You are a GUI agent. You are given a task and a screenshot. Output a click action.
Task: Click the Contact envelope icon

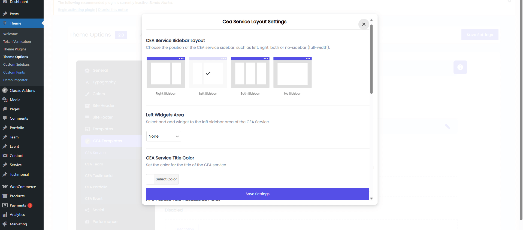(5, 156)
